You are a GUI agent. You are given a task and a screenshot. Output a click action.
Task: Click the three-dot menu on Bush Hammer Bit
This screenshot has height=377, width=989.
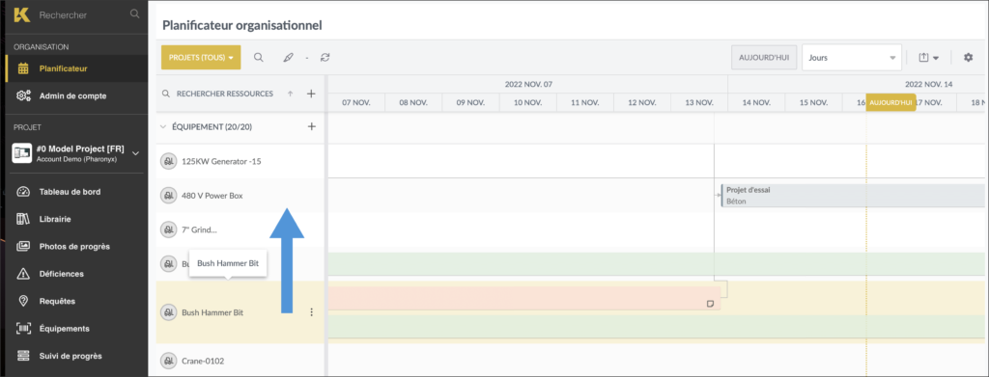coord(311,312)
